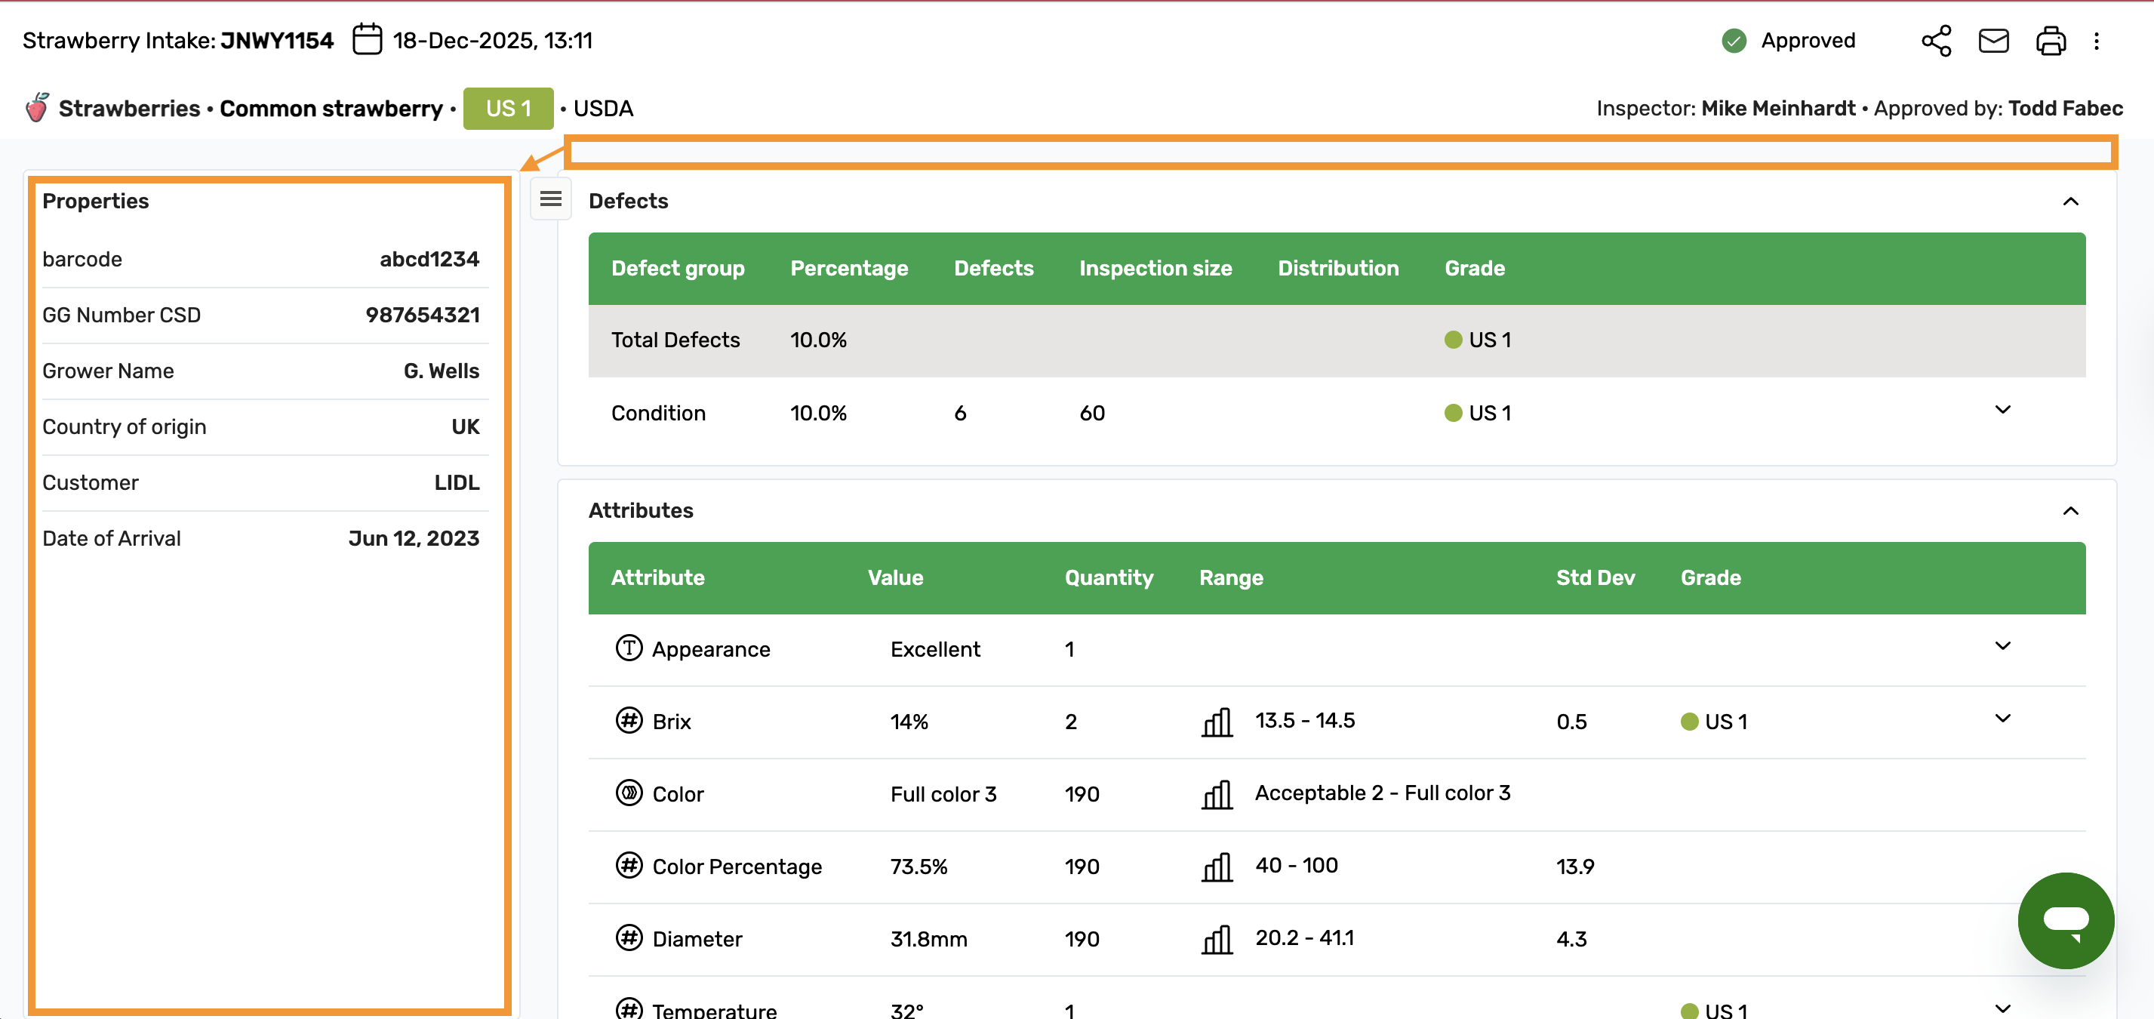Click the Total Defects US 1 grade dot

point(1454,340)
